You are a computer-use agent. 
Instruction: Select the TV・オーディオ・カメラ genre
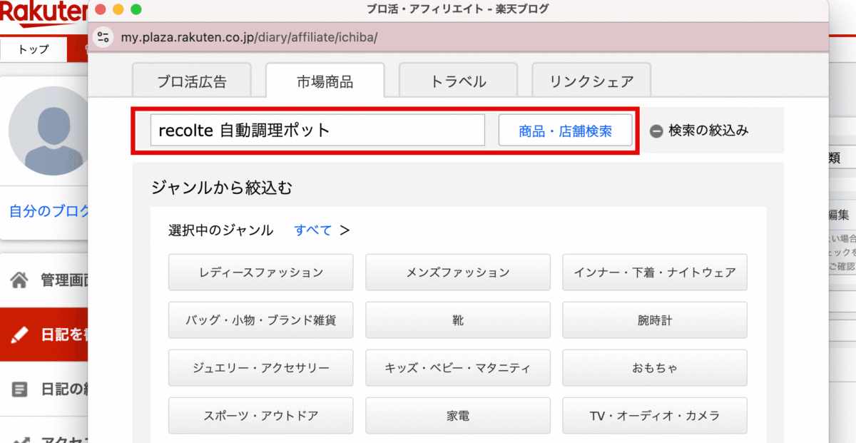654,416
